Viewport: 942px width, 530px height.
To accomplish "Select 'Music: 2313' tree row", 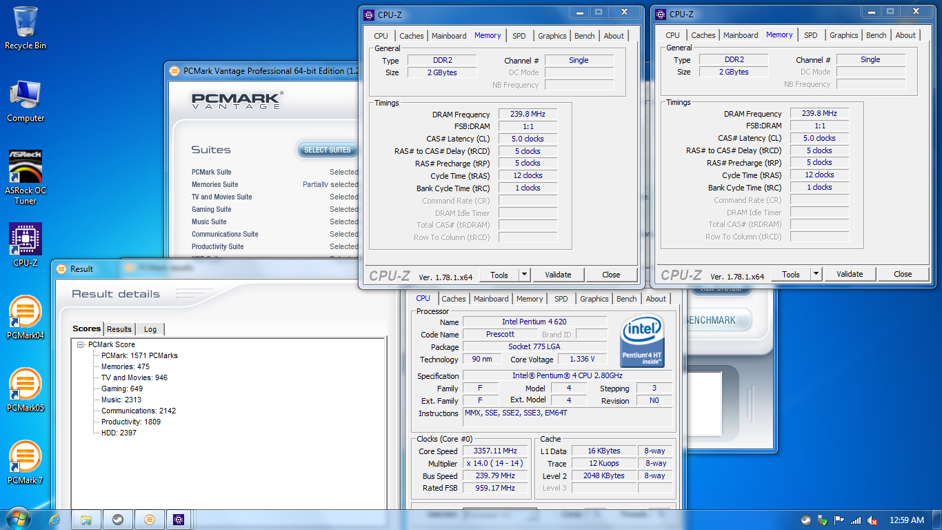I will [x=121, y=400].
